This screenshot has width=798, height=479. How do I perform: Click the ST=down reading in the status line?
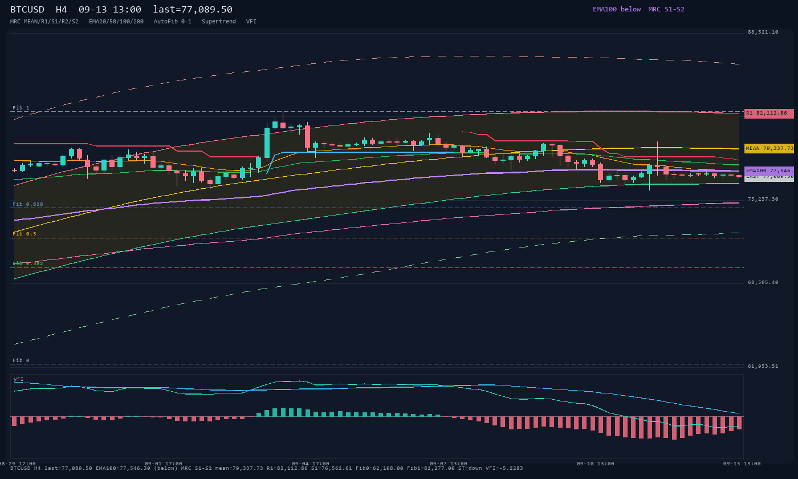click(470, 468)
